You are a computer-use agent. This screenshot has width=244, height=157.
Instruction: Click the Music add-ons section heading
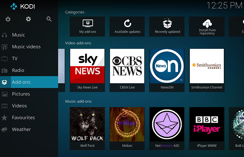coord(78,101)
